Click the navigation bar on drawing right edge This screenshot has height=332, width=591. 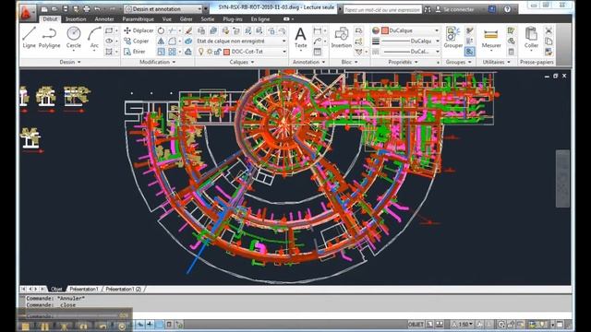point(562,178)
